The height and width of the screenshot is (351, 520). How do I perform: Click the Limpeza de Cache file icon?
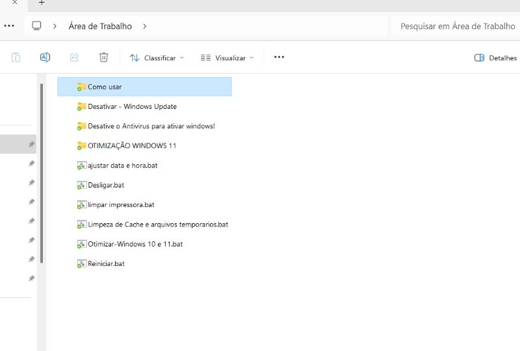(x=82, y=224)
